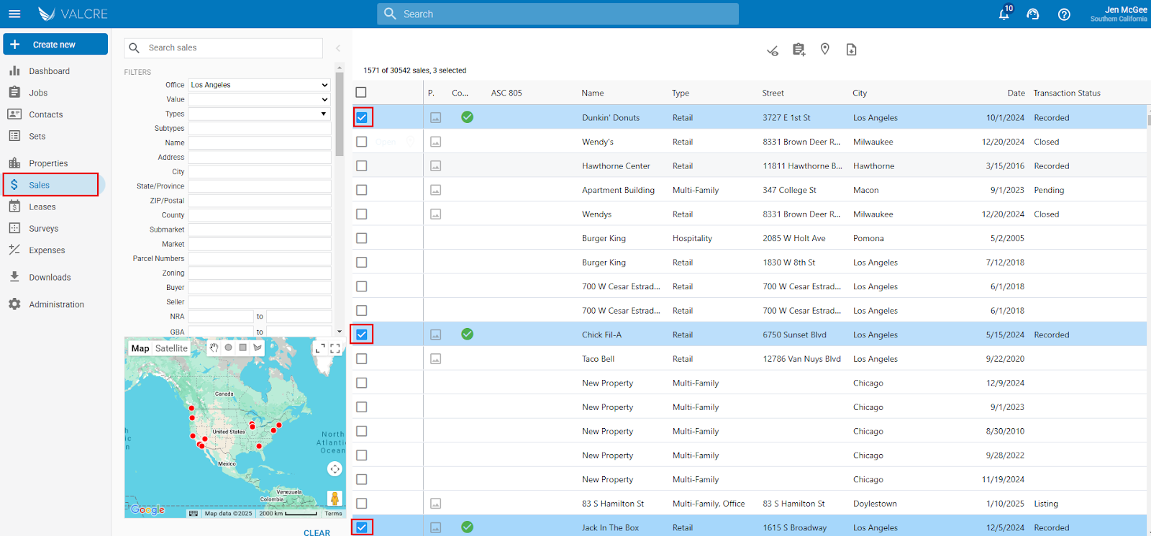1151x536 pixels.
Task: Click the photo icon on Hawthorne Center row
Action: point(435,165)
